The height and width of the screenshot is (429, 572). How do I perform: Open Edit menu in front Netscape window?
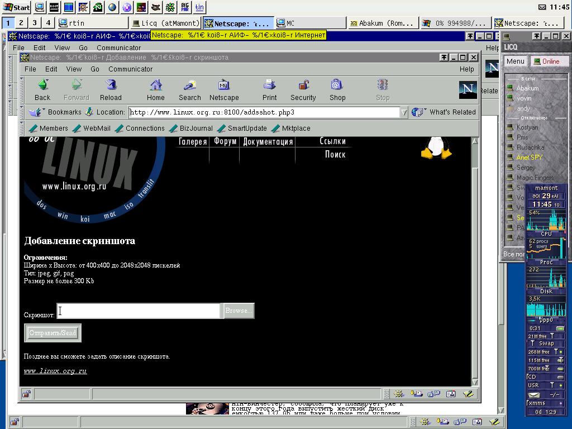pos(51,69)
